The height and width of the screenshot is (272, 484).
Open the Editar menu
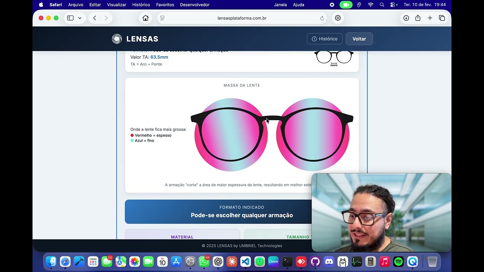[x=95, y=5]
